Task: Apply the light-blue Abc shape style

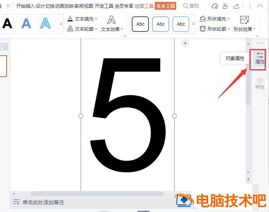Action: [x=181, y=24]
